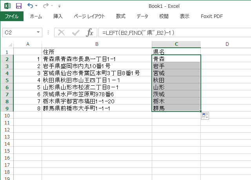Viewport: 251px width, 180px height.
Task: Select row 5 header
Action: pos(7,80)
